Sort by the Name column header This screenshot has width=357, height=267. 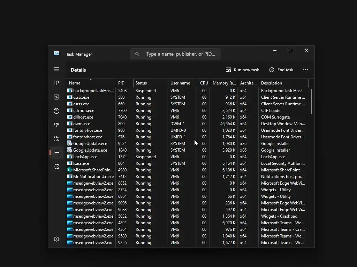[91, 83]
